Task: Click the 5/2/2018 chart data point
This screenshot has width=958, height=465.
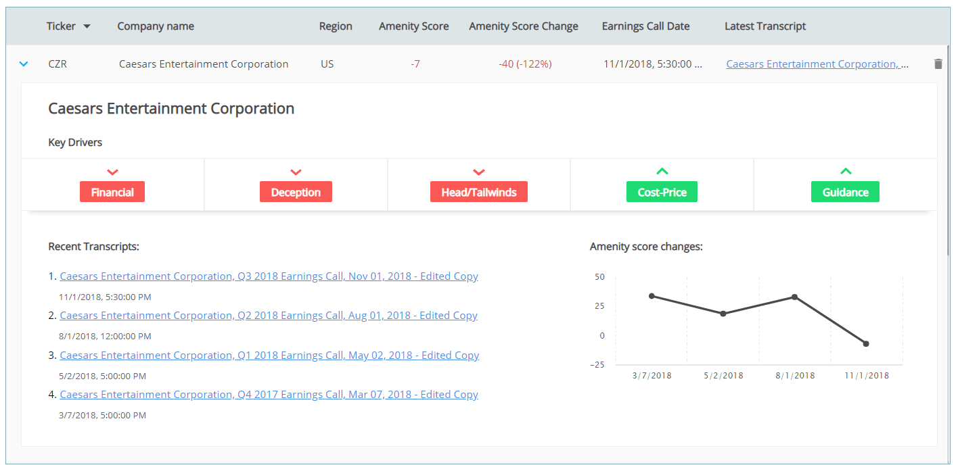Action: [723, 314]
